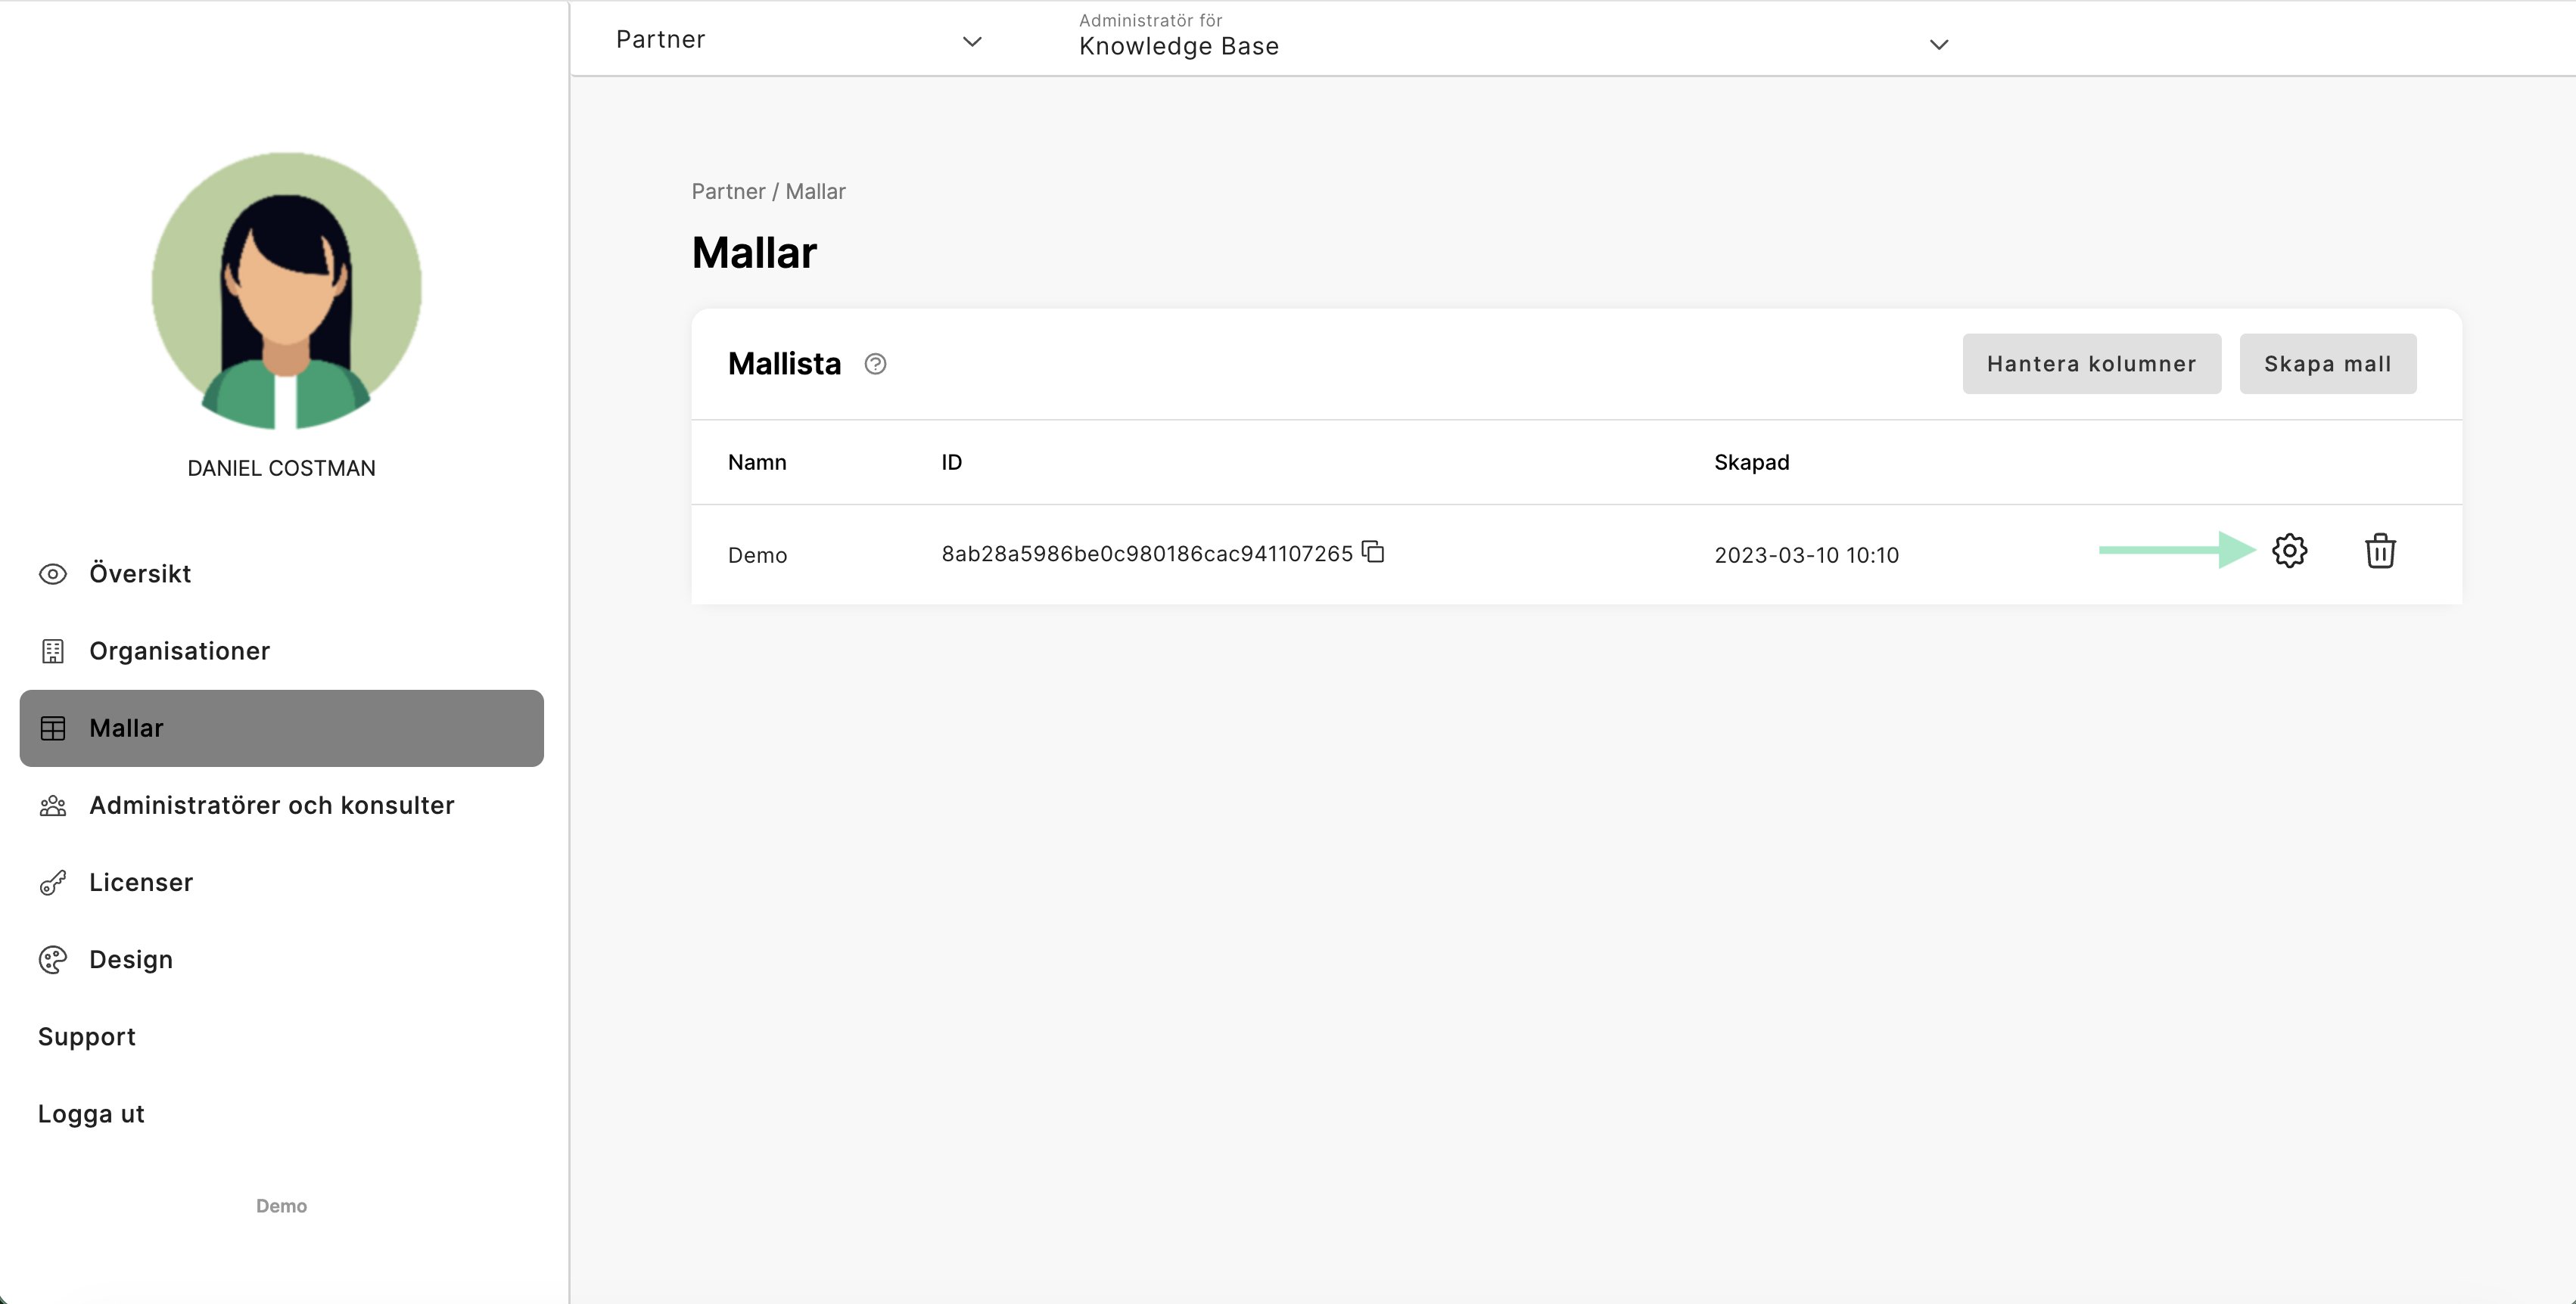Select Mallar menu item
Viewport: 2576px width, 1304px height.
[282, 728]
